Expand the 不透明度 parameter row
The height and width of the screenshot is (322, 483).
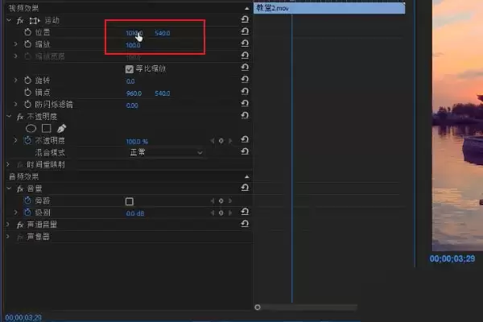[x=15, y=141]
